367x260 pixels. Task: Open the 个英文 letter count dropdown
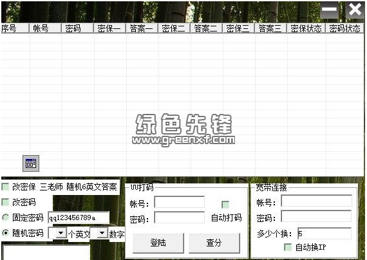pyautogui.click(x=61, y=233)
